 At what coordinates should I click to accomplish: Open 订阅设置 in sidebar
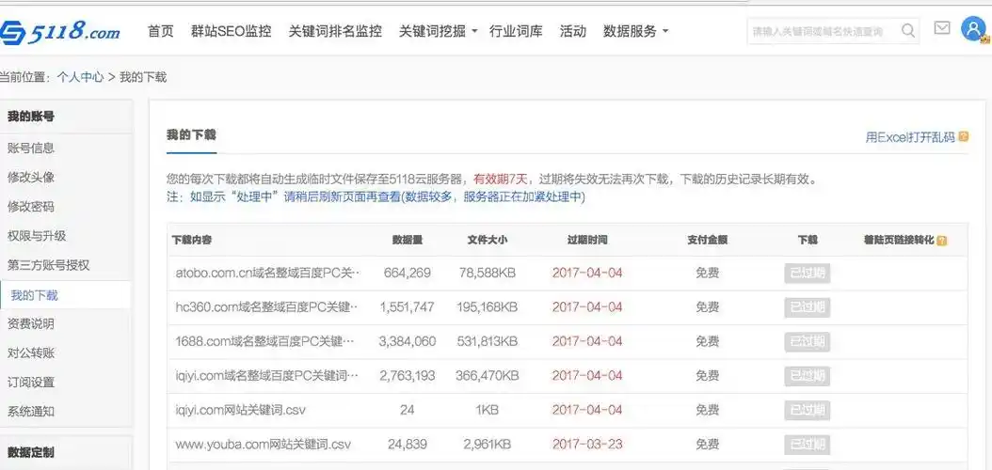click(31, 383)
